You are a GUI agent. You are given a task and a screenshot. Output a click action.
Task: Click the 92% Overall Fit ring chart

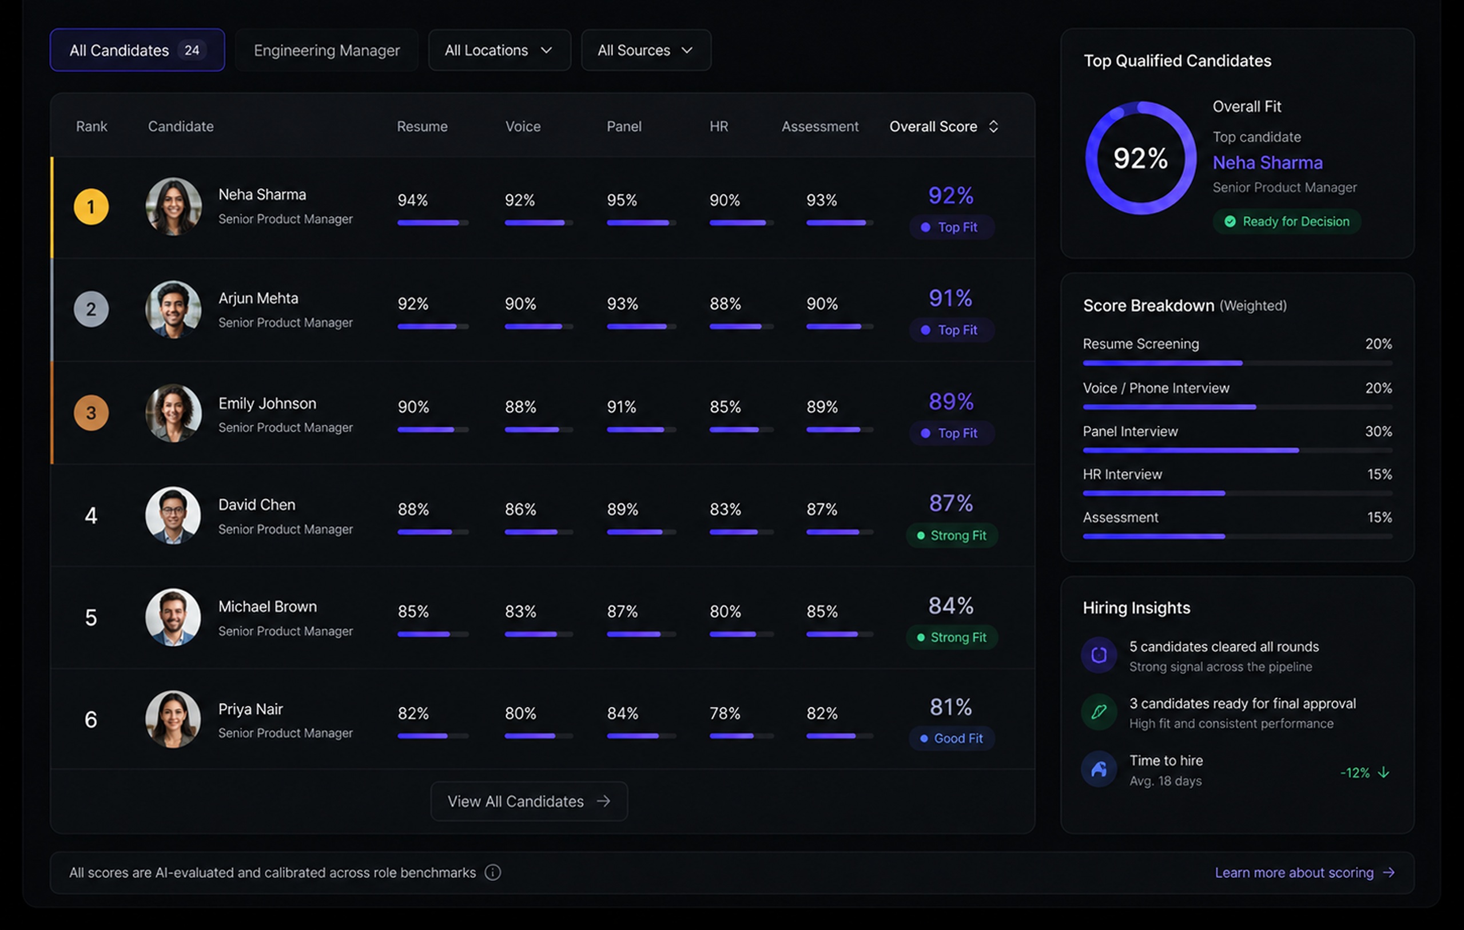[x=1140, y=158]
